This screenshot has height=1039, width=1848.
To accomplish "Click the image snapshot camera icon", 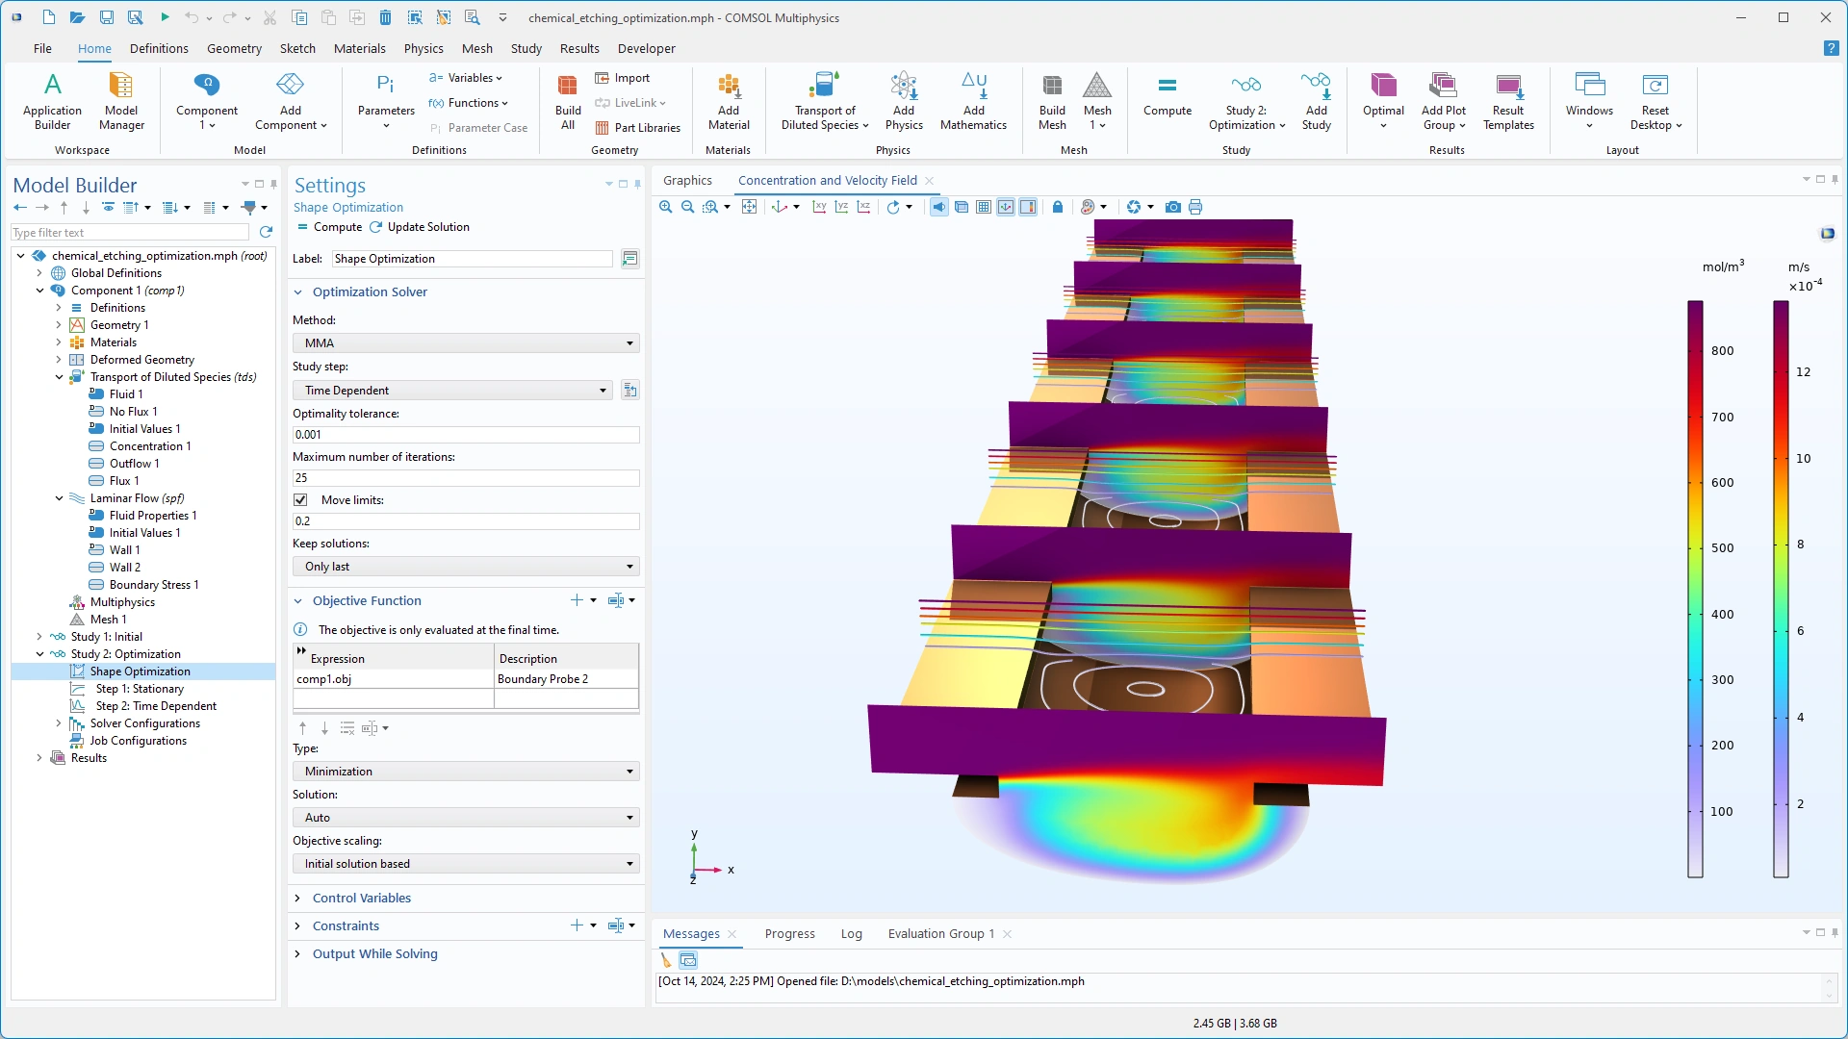I will (x=1172, y=207).
